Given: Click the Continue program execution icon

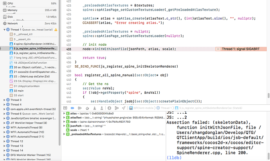Looking at the screenshot, I should [79, 108].
